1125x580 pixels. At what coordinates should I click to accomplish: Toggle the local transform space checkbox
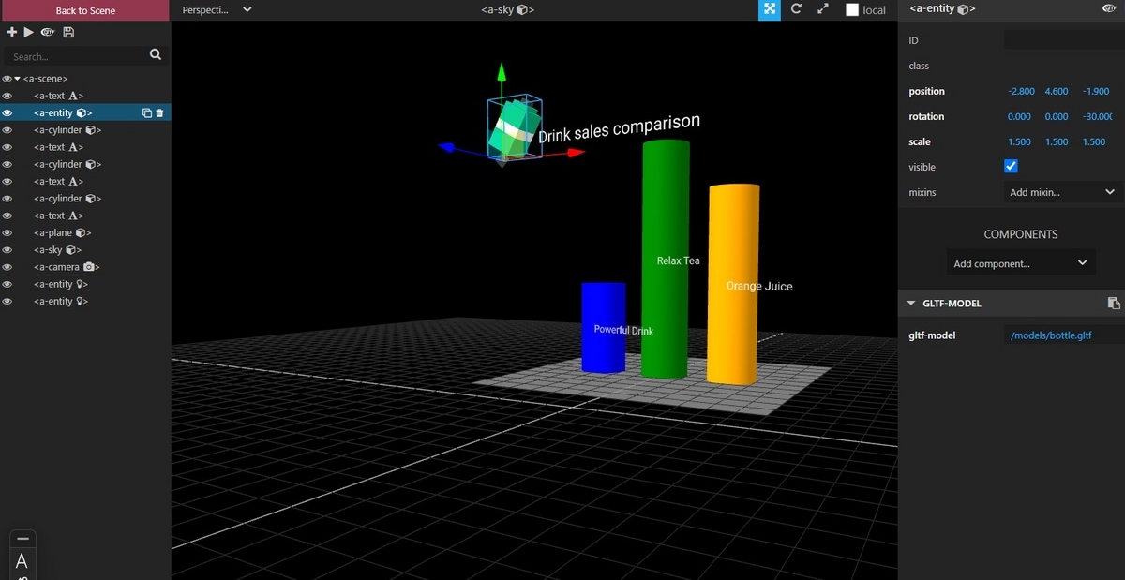[x=852, y=10]
